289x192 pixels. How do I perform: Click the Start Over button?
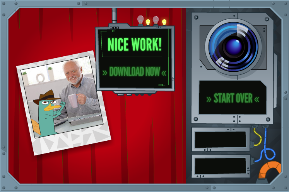point(233,98)
